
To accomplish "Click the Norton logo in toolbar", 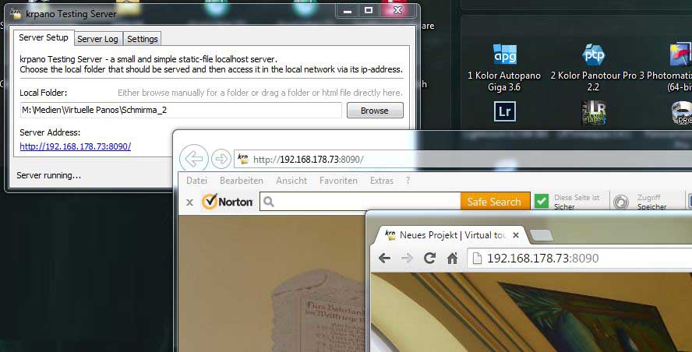I will [x=228, y=202].
